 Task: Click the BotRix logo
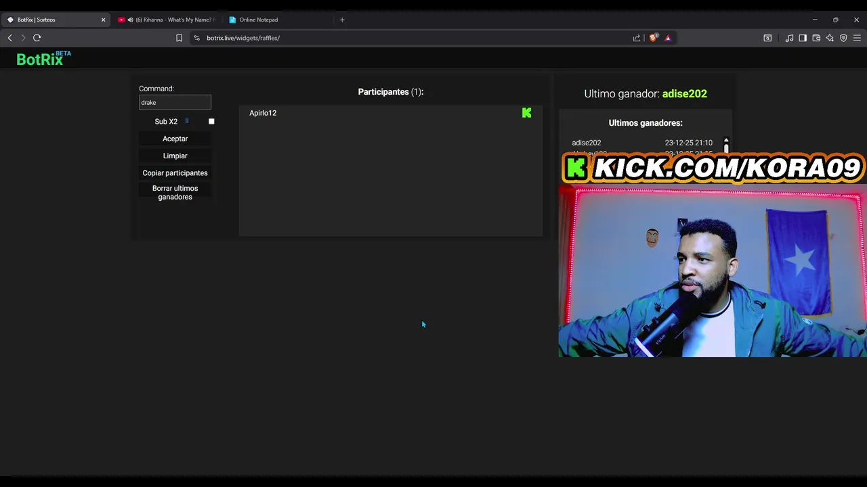click(x=43, y=59)
